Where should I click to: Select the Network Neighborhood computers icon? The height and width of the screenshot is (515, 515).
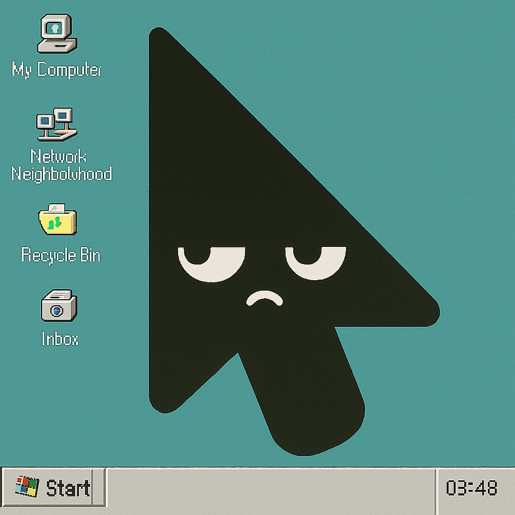(57, 125)
